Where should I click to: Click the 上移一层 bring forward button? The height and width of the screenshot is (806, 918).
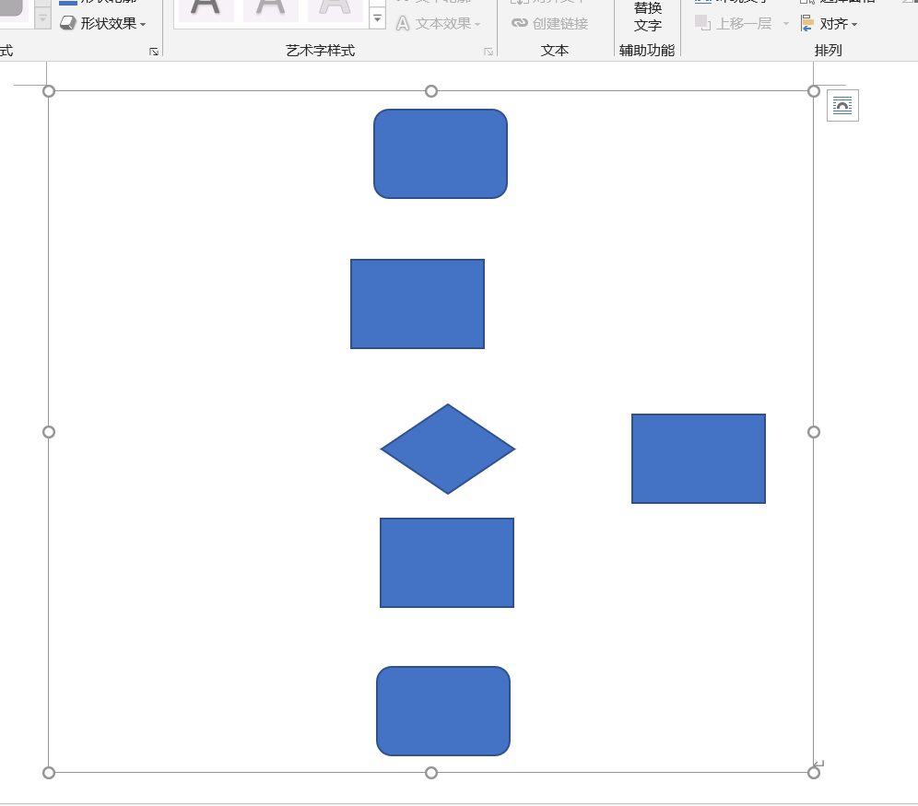[x=734, y=23]
